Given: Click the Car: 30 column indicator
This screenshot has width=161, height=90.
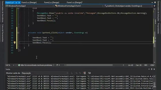Looking at the screenshot, I should [x=139, y=65].
